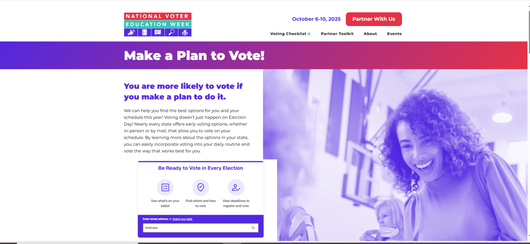The width and height of the screenshot is (530, 244).
Task: Click the megaphone icon in the logo
Action: [131, 32]
